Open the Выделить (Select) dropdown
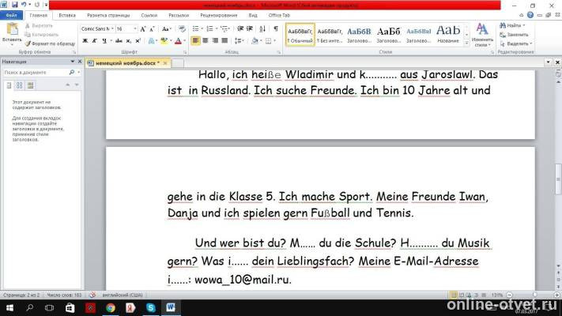Screen dimensions: 562x316 516,43
